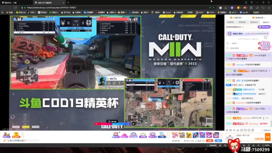272x153 pixels.
Task: Open the 网址大全 bookmark
Action: (x=21, y=13)
